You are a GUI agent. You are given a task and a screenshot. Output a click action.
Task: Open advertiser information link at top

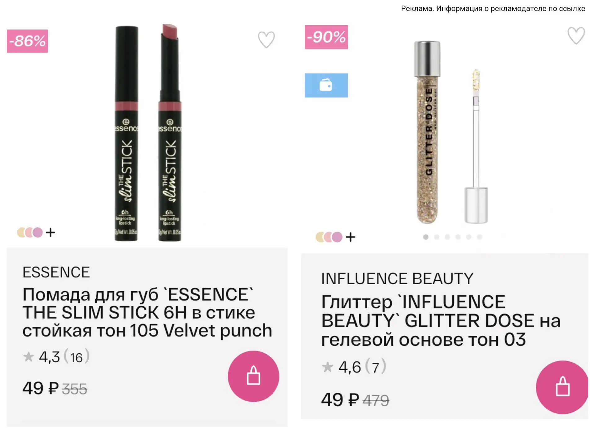click(493, 8)
